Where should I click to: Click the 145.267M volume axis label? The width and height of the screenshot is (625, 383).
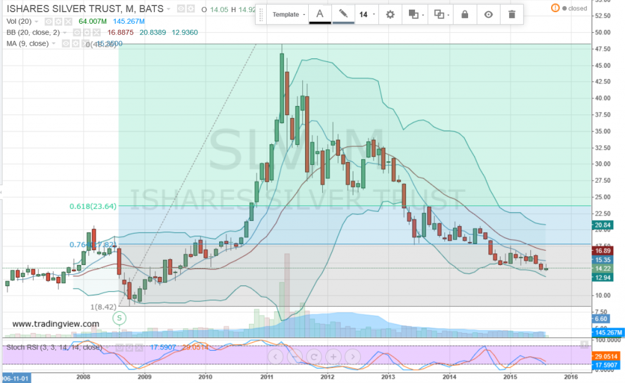click(x=608, y=332)
